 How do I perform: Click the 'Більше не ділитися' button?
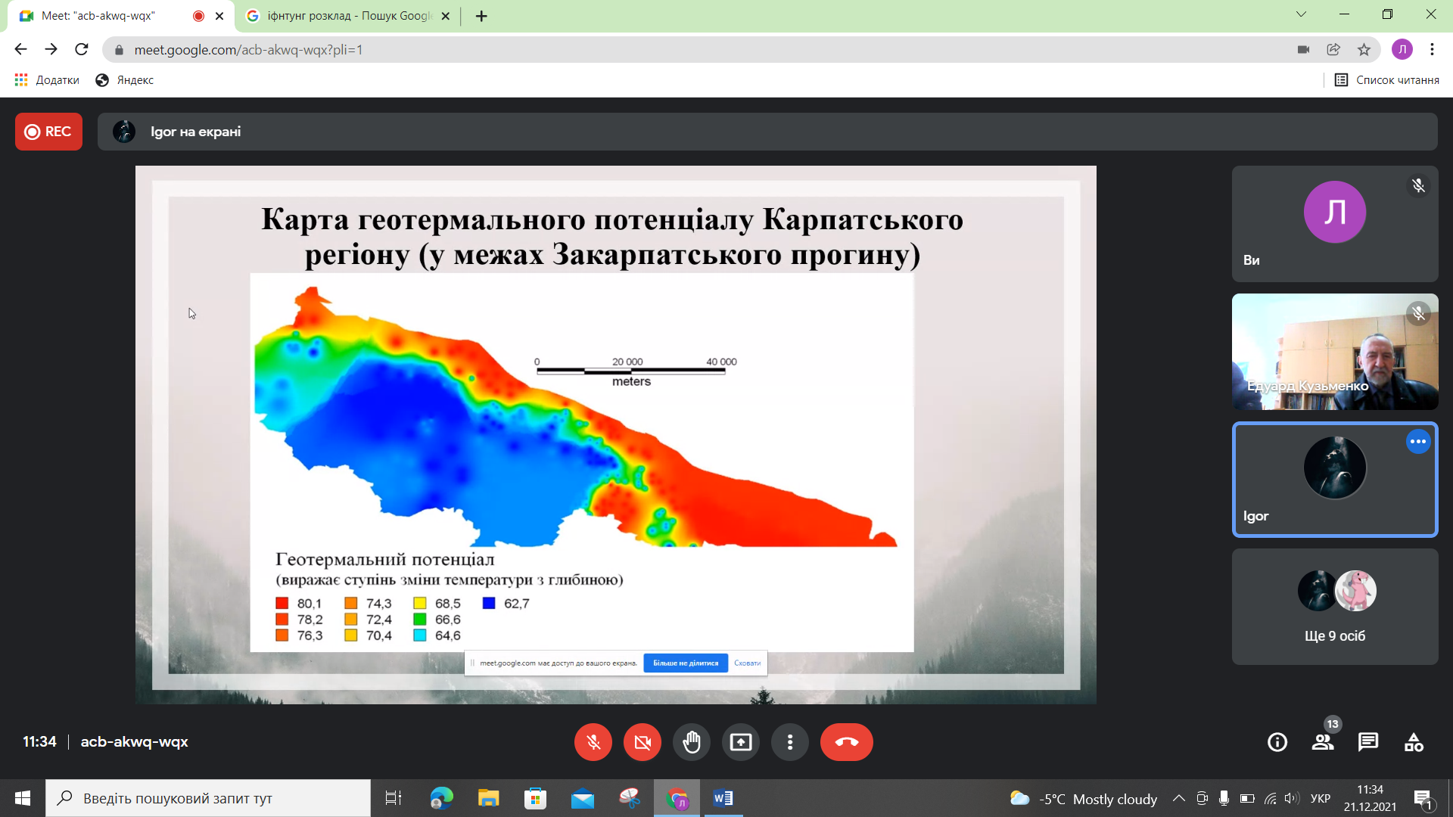click(x=686, y=663)
